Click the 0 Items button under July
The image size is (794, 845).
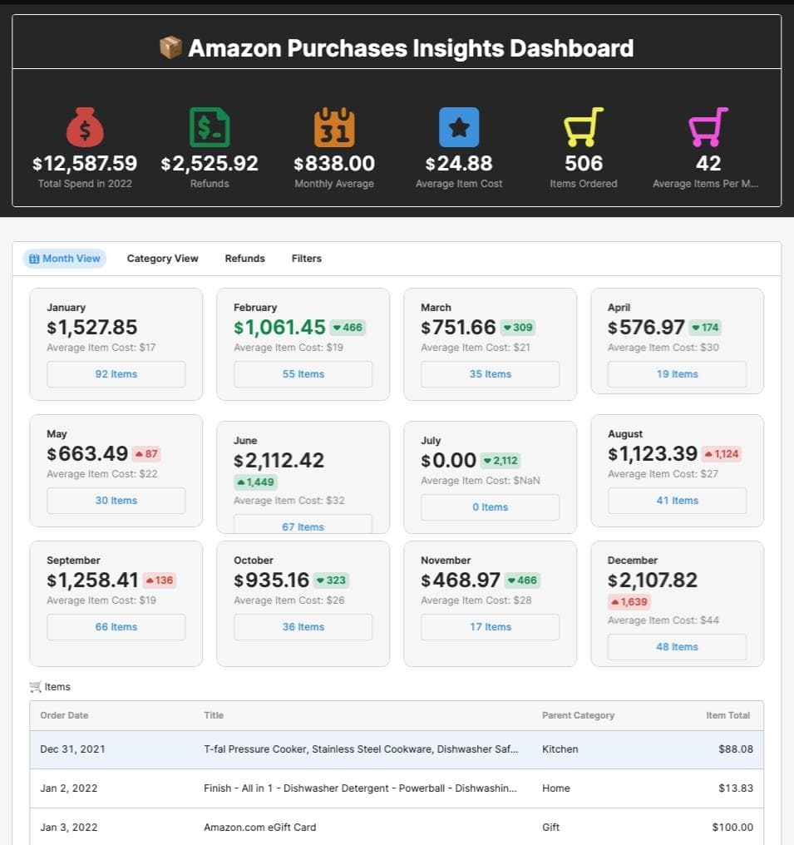[490, 507]
